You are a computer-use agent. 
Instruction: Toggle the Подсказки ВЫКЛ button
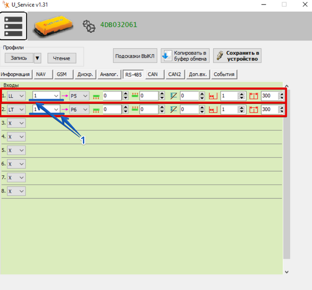pyautogui.click(x=135, y=56)
